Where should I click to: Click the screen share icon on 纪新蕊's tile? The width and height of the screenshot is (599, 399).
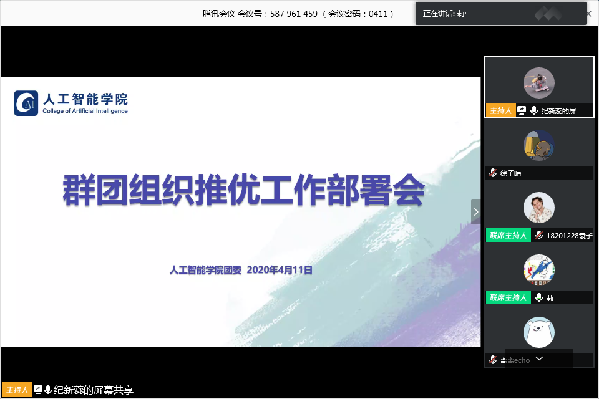(x=522, y=110)
